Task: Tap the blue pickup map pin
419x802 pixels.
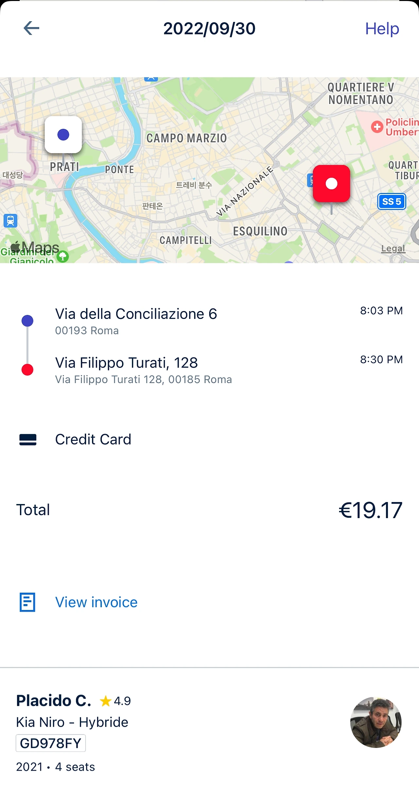Action: [63, 135]
